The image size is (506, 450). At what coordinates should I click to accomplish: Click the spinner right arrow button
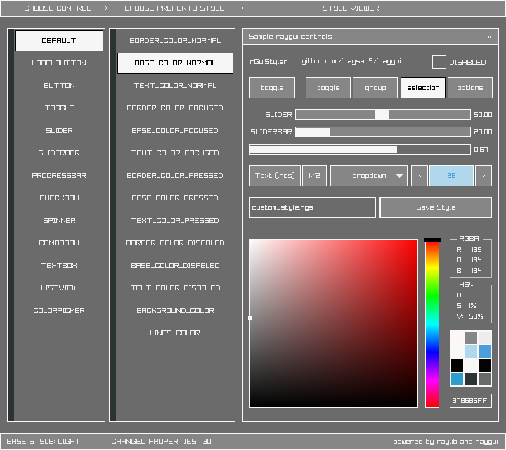pyautogui.click(x=483, y=176)
